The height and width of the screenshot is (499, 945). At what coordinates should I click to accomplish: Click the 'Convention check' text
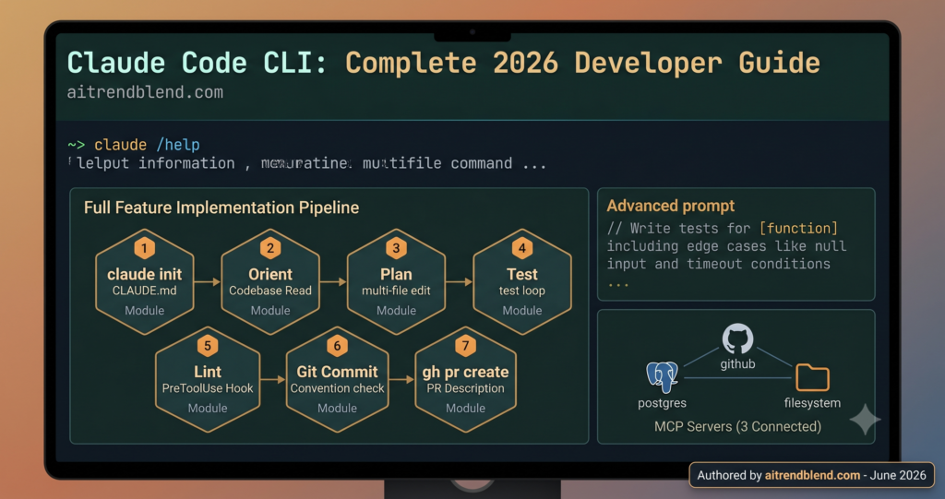coord(337,388)
